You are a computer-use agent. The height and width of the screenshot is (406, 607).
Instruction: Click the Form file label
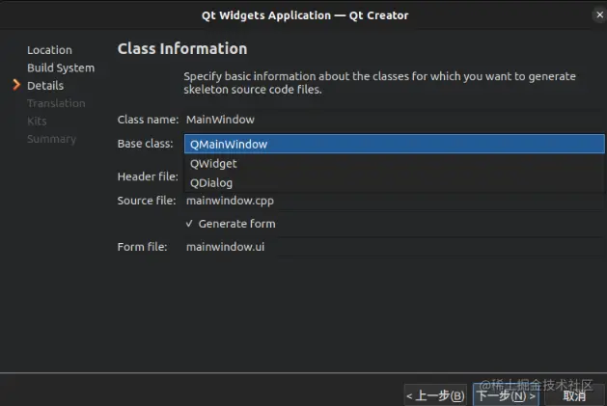[x=143, y=247]
